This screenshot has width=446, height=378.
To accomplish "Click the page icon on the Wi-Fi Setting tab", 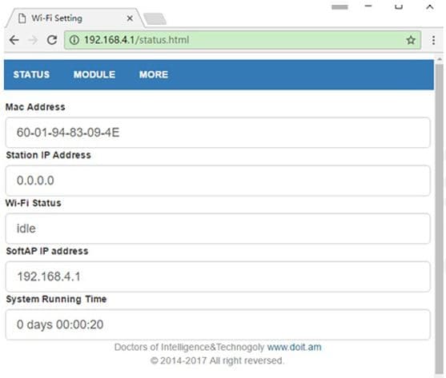I will click(22, 18).
